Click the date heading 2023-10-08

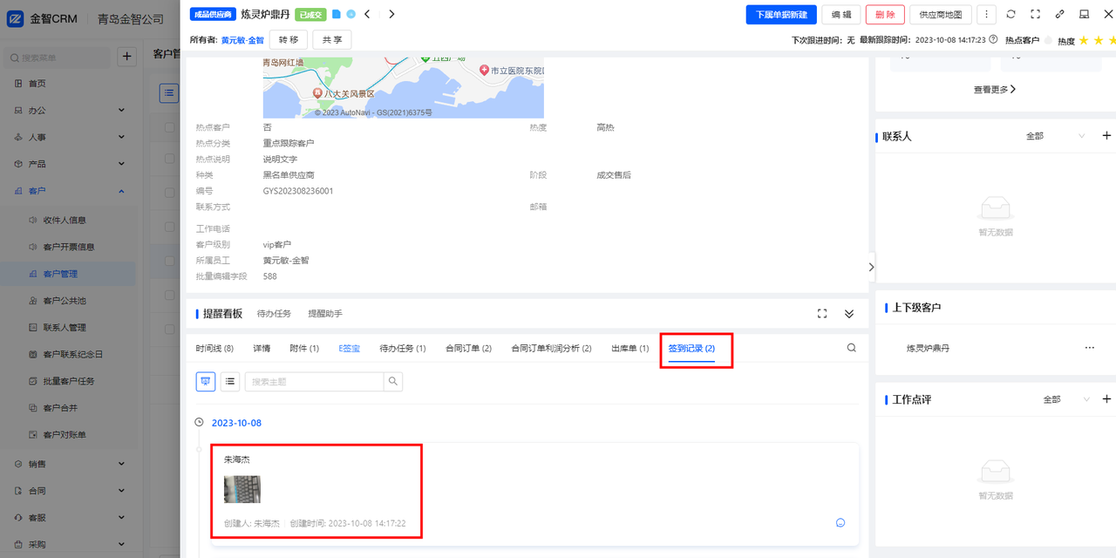236,423
